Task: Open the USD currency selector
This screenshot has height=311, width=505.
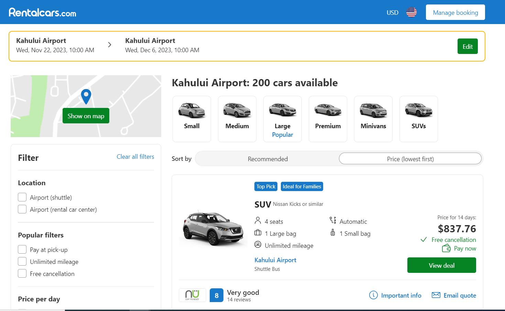Action: [392, 13]
